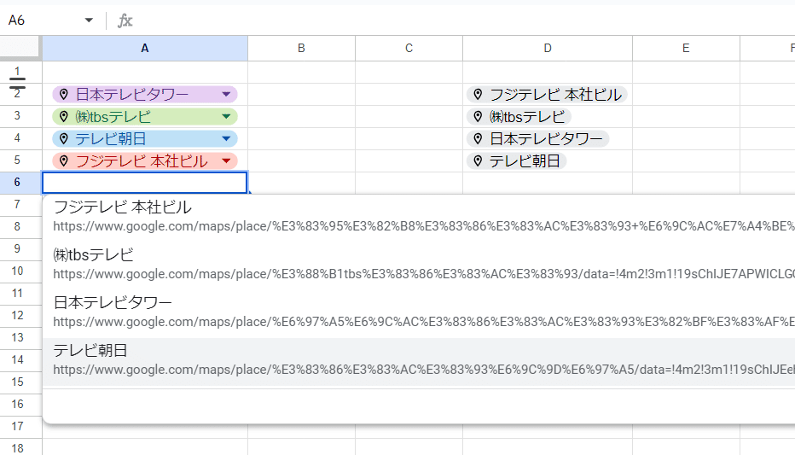Click map pin icon of D4 日本テレビタワー chip

point(478,138)
